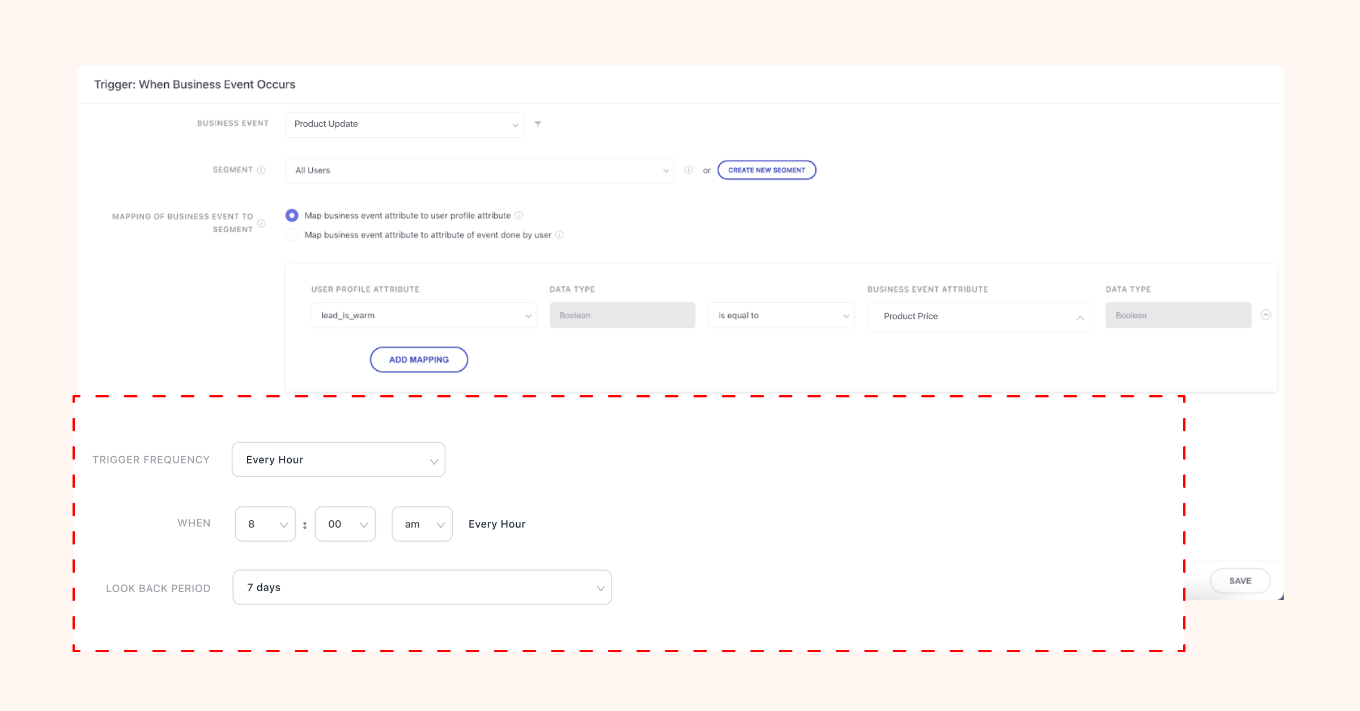Select map to attribute of event done by user
Screen dimensions: 1360x711
292,235
